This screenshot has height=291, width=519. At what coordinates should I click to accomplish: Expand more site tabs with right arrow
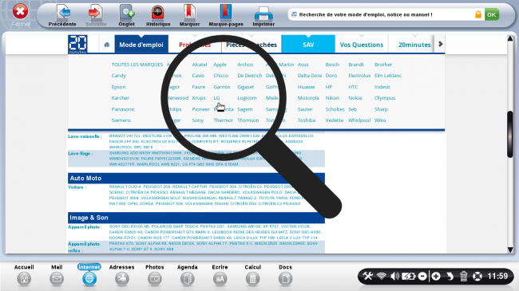pyautogui.click(x=440, y=44)
